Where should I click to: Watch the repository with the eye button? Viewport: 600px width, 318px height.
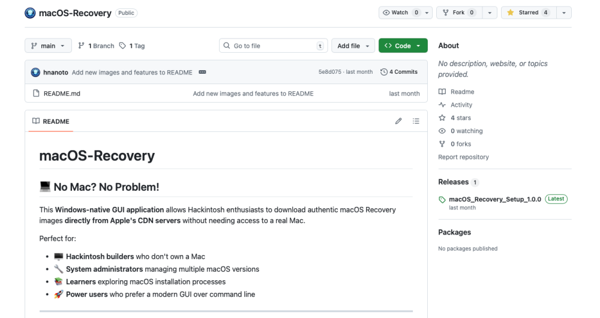pyautogui.click(x=400, y=13)
